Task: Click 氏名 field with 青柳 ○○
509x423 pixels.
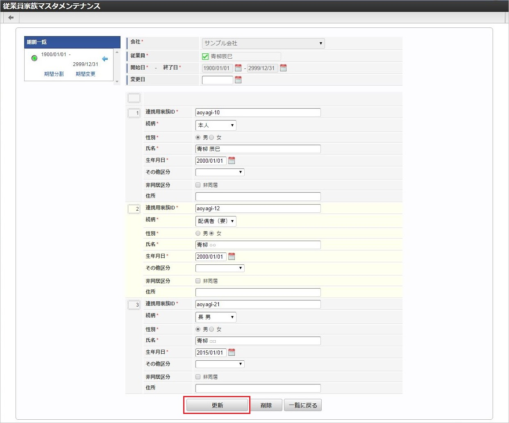Action: [x=258, y=245]
